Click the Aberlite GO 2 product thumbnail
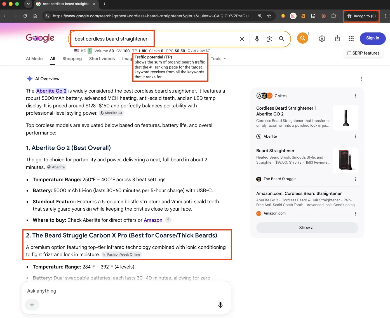 click(x=346, y=118)
